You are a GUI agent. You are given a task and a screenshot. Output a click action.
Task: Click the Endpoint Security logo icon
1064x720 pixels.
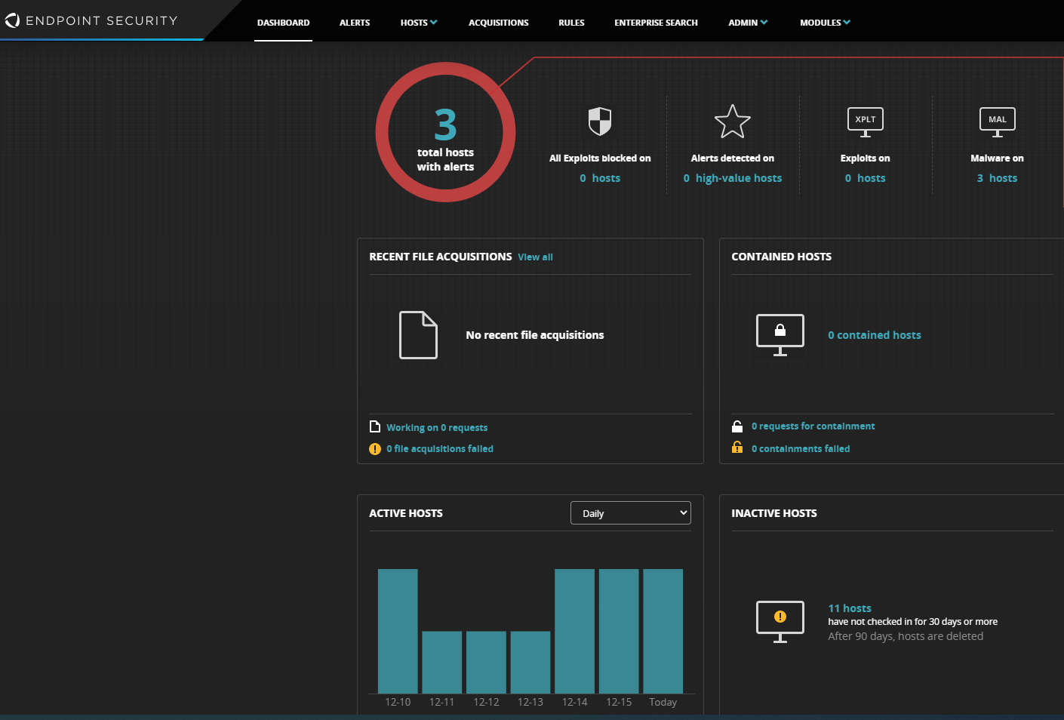[x=12, y=20]
